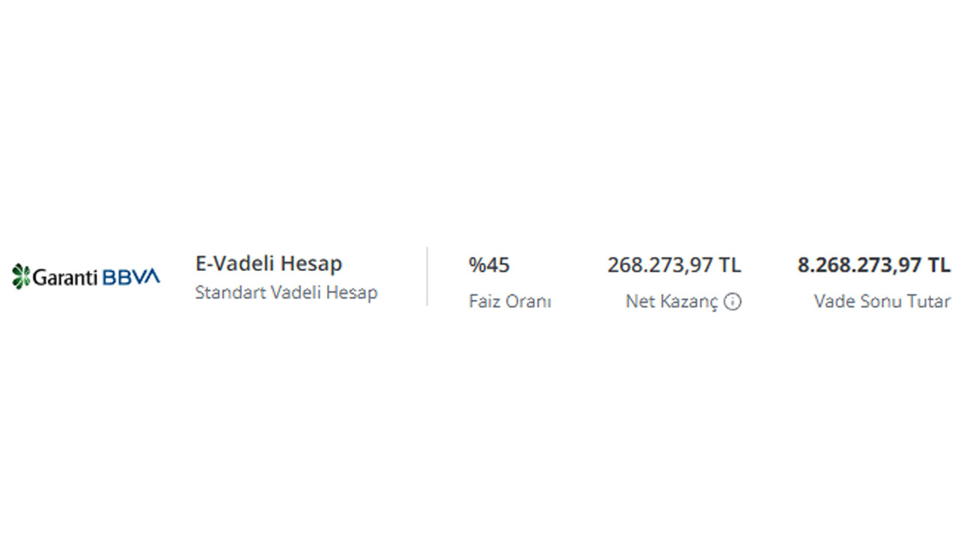Click the Faiz Oranı label
This screenshot has height=539, width=958.
(x=510, y=302)
